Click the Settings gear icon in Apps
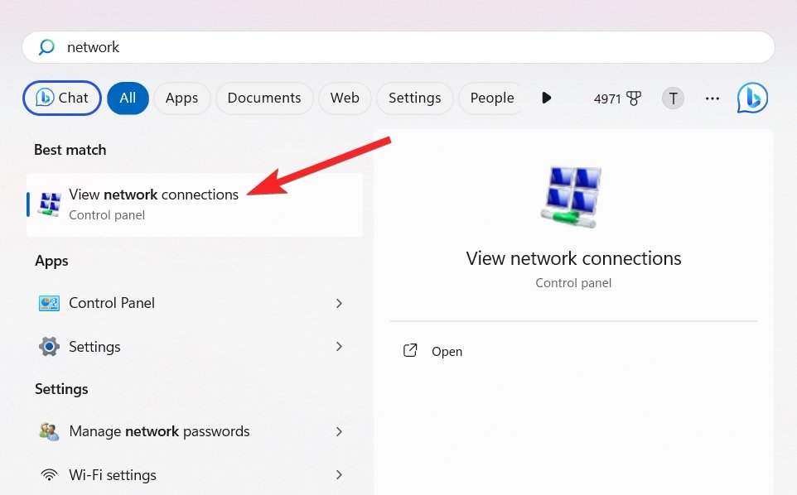 pos(49,346)
